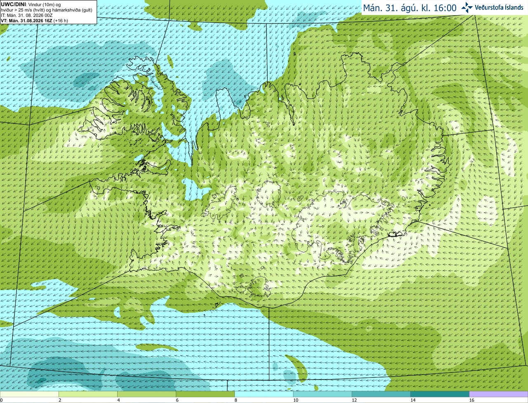Pick the dark teal 14–16 m/s legend swatch
Image resolution: width=528 pixels, height=403 pixels.
point(440,394)
